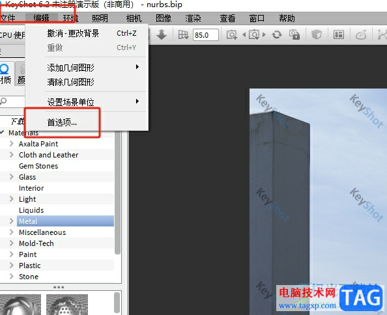Open the 查看 menu

pyautogui.click(x=227, y=18)
